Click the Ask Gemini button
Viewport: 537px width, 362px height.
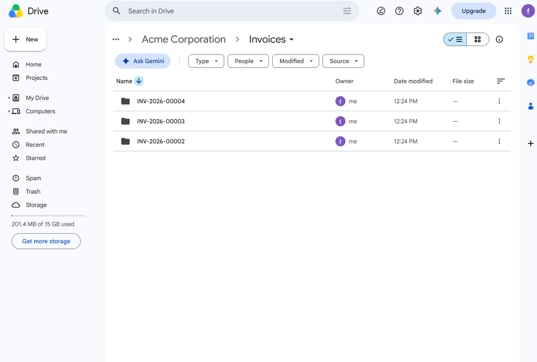[143, 61]
